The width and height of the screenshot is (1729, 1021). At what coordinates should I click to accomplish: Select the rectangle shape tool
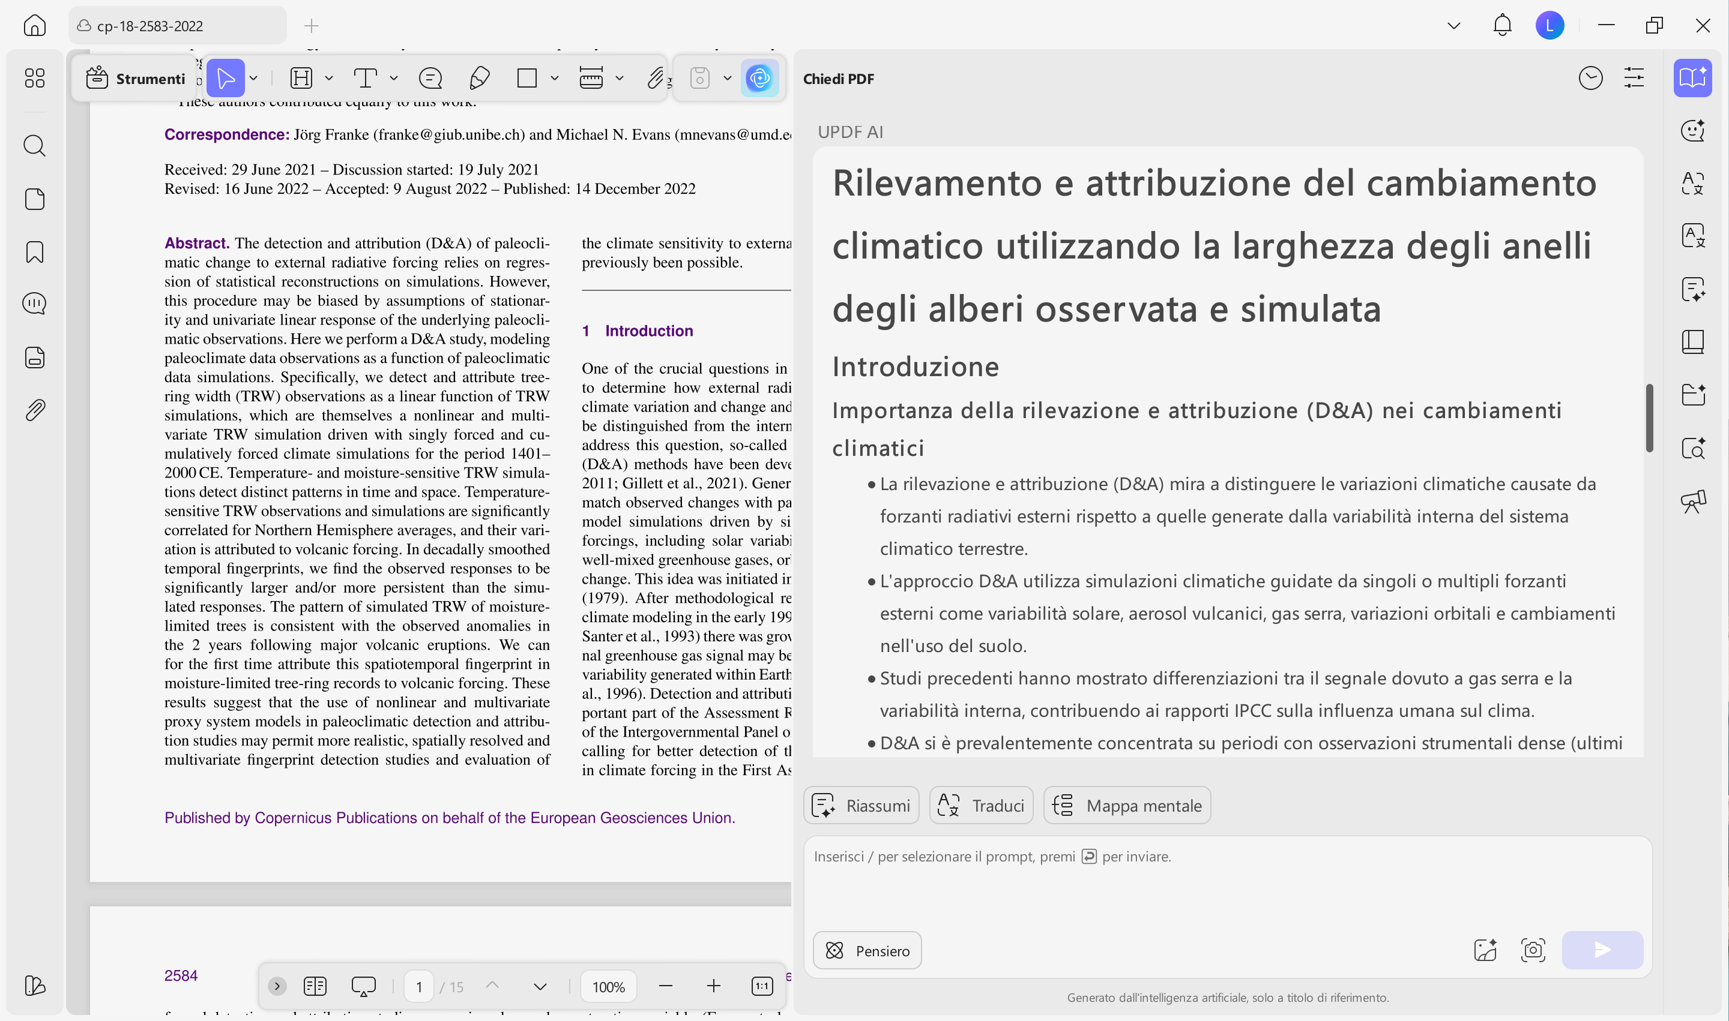point(527,79)
